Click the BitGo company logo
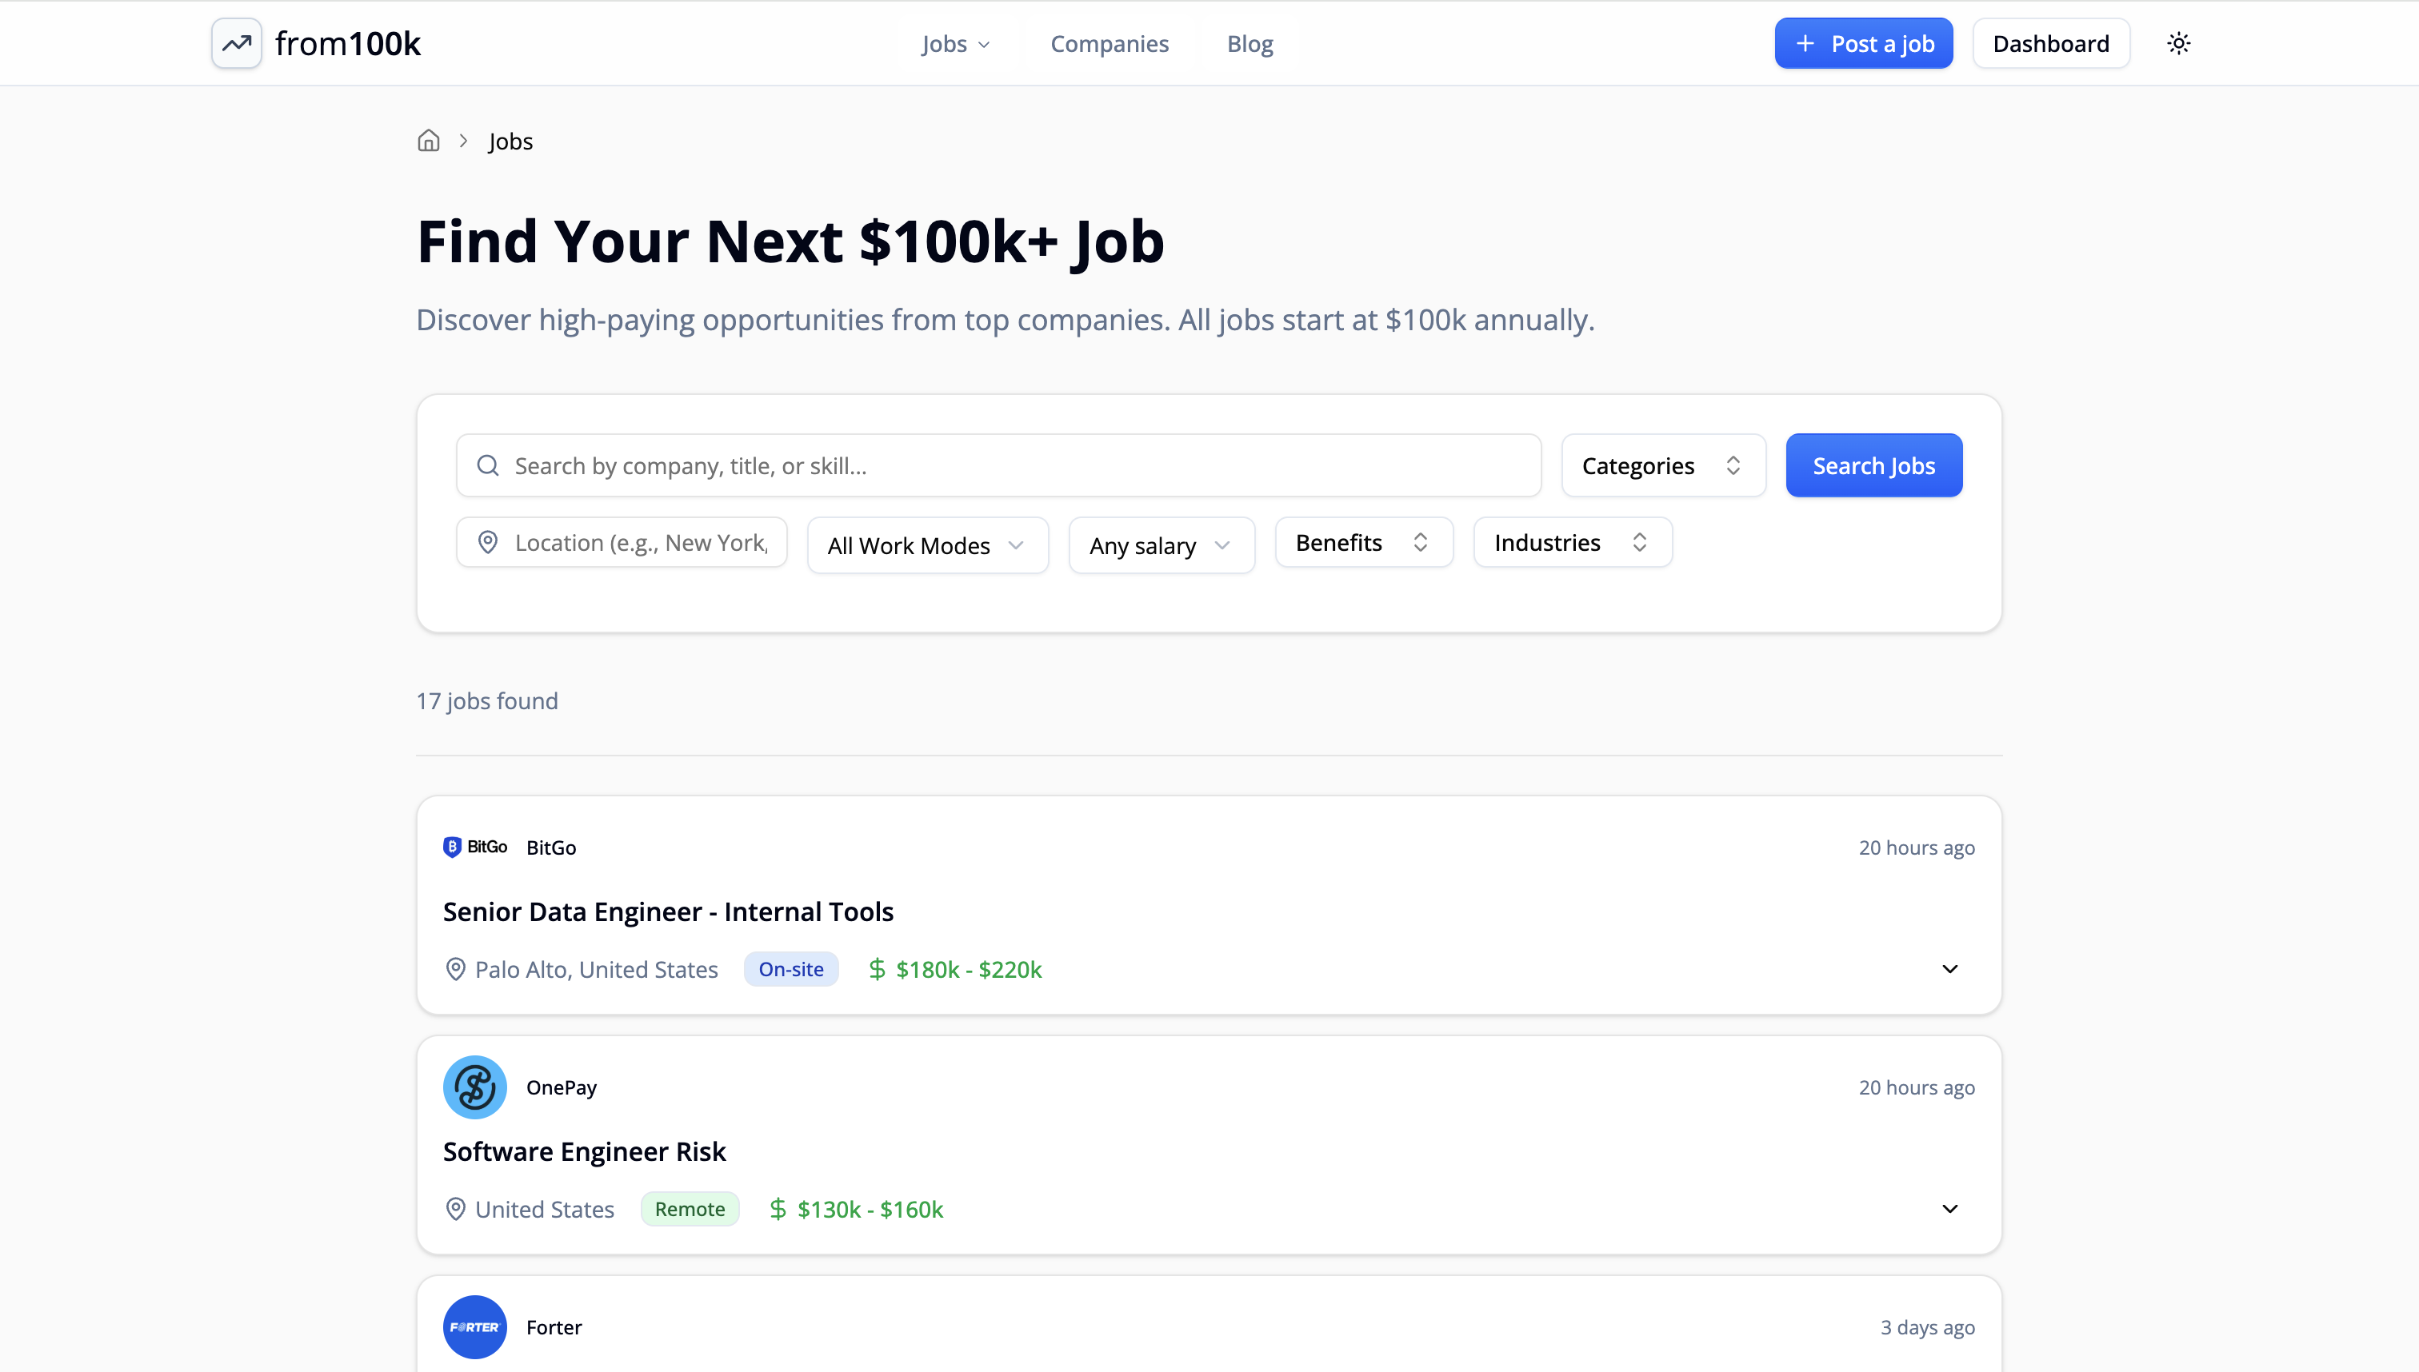2419x1372 pixels. tap(475, 848)
